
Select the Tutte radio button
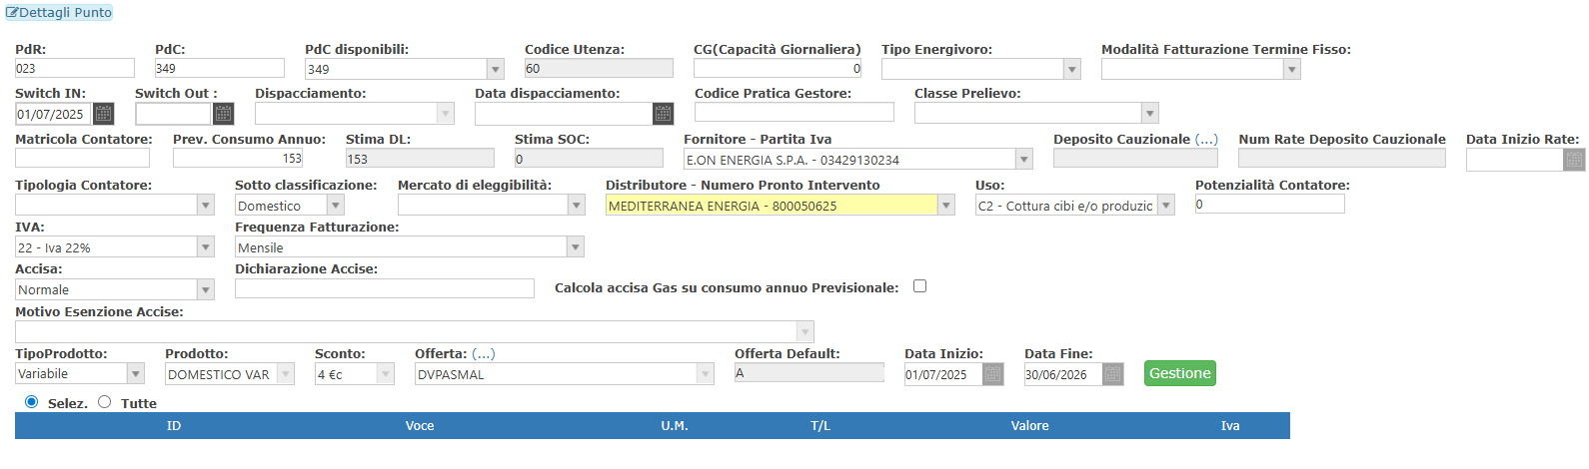pyautogui.click(x=104, y=402)
